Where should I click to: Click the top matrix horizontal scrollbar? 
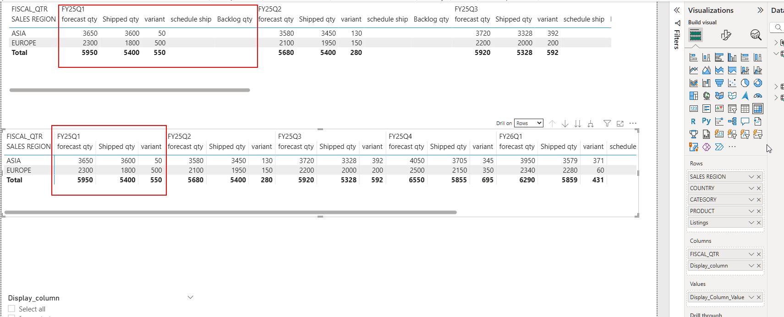click(130, 90)
